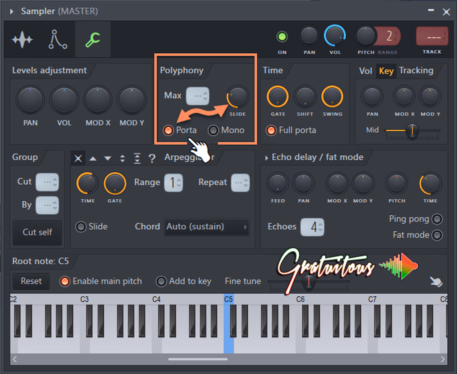This screenshot has width=457, height=374.
Task: Enable the Fat mode option
Action: pyautogui.click(x=437, y=235)
